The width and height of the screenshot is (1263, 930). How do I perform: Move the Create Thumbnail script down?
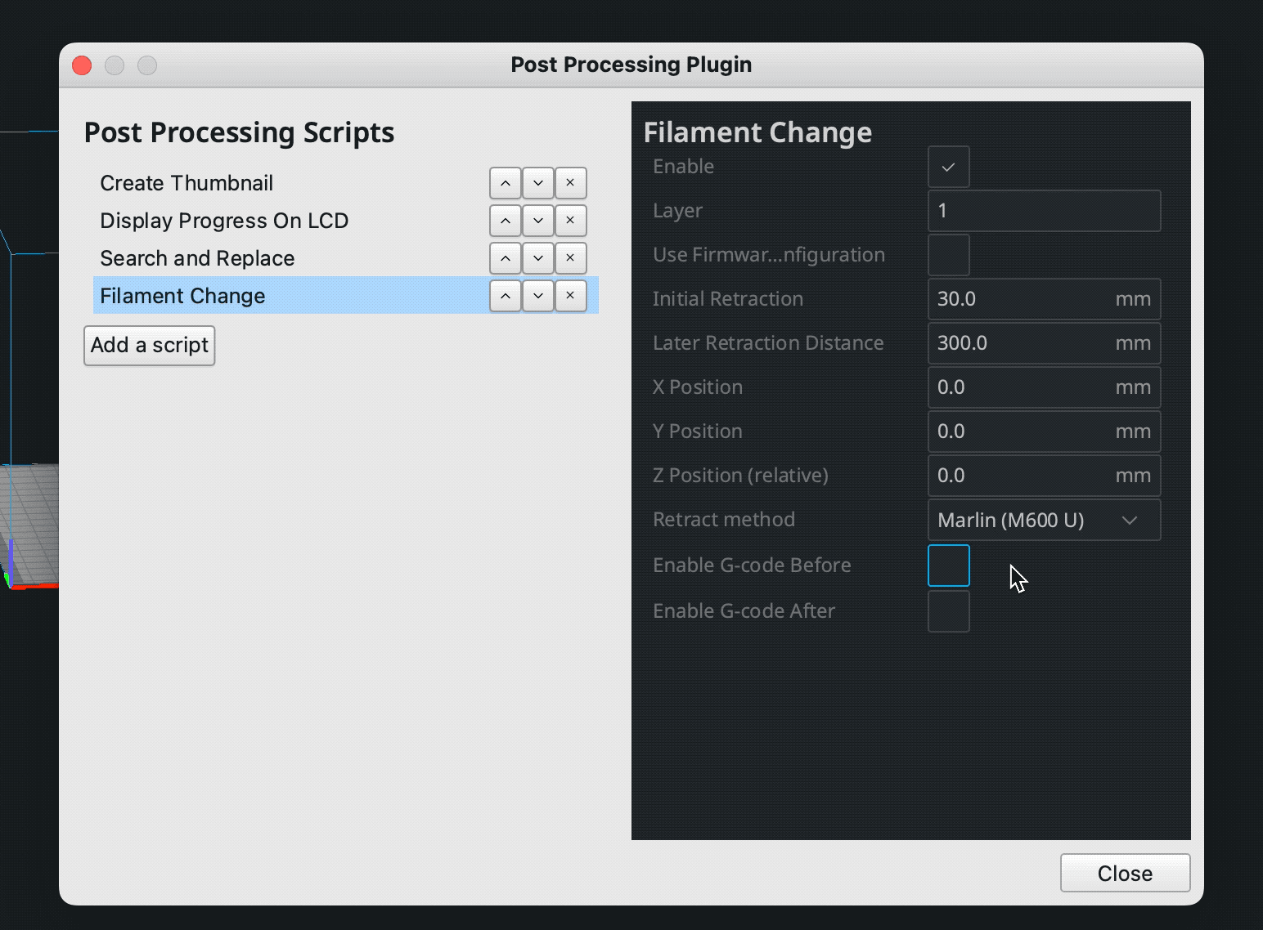(537, 183)
